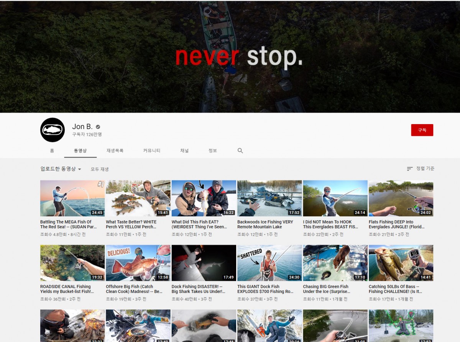Open the 정렬 기준 sort menu
This screenshot has width=460, height=342.
[x=421, y=169]
